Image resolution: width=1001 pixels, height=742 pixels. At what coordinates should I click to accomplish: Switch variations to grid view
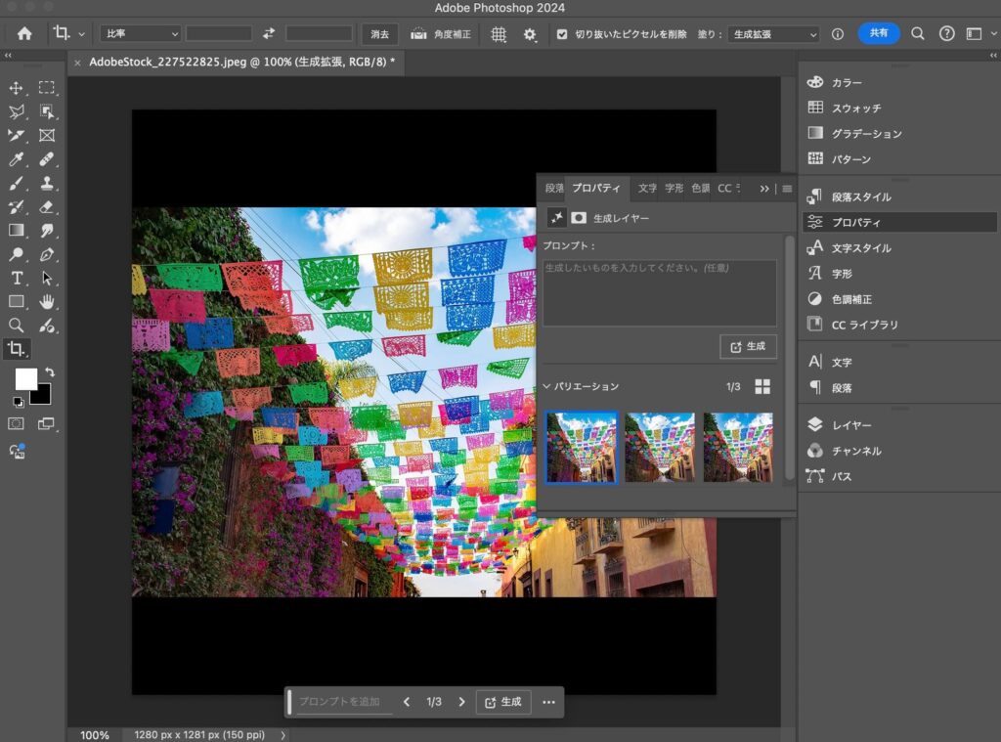[762, 386]
